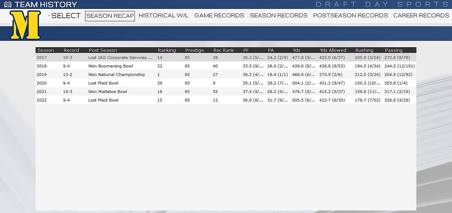Screen dimensions: 452x213
Task: Click 'Lost Plaid Bowl' in 2020 row
Action: 103,83
